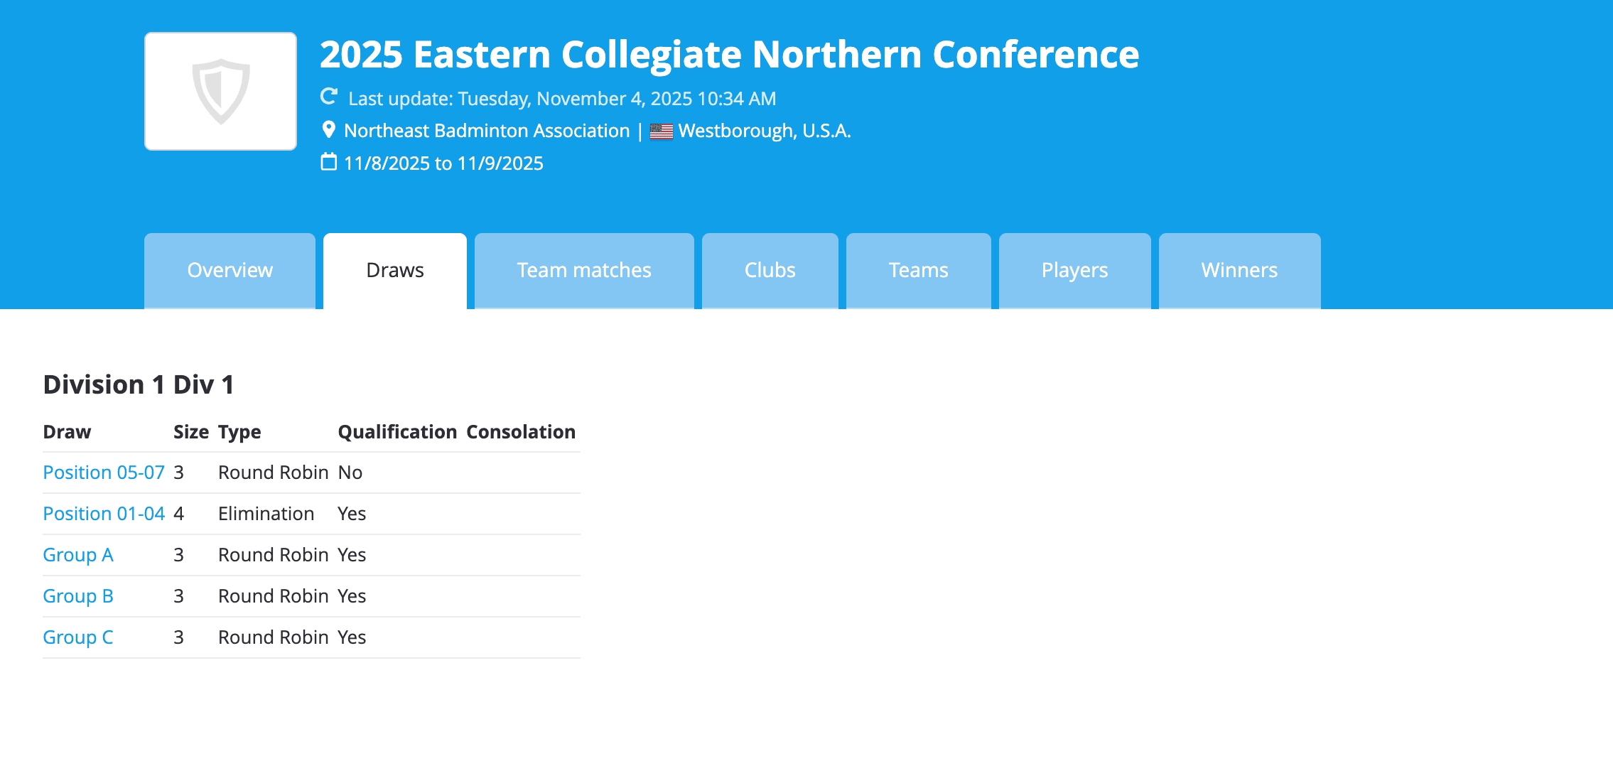The height and width of the screenshot is (766, 1613).
Task: Switch to the Team matches tab
Action: click(x=583, y=270)
